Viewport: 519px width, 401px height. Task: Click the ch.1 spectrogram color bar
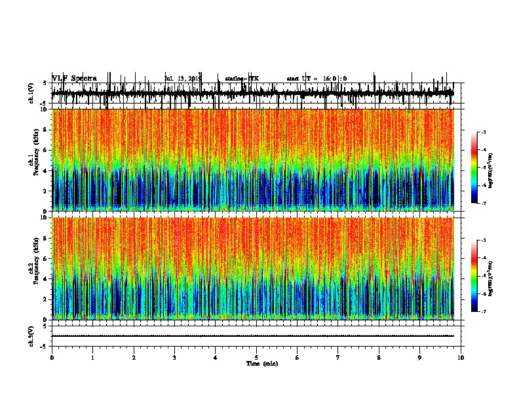tap(474, 168)
